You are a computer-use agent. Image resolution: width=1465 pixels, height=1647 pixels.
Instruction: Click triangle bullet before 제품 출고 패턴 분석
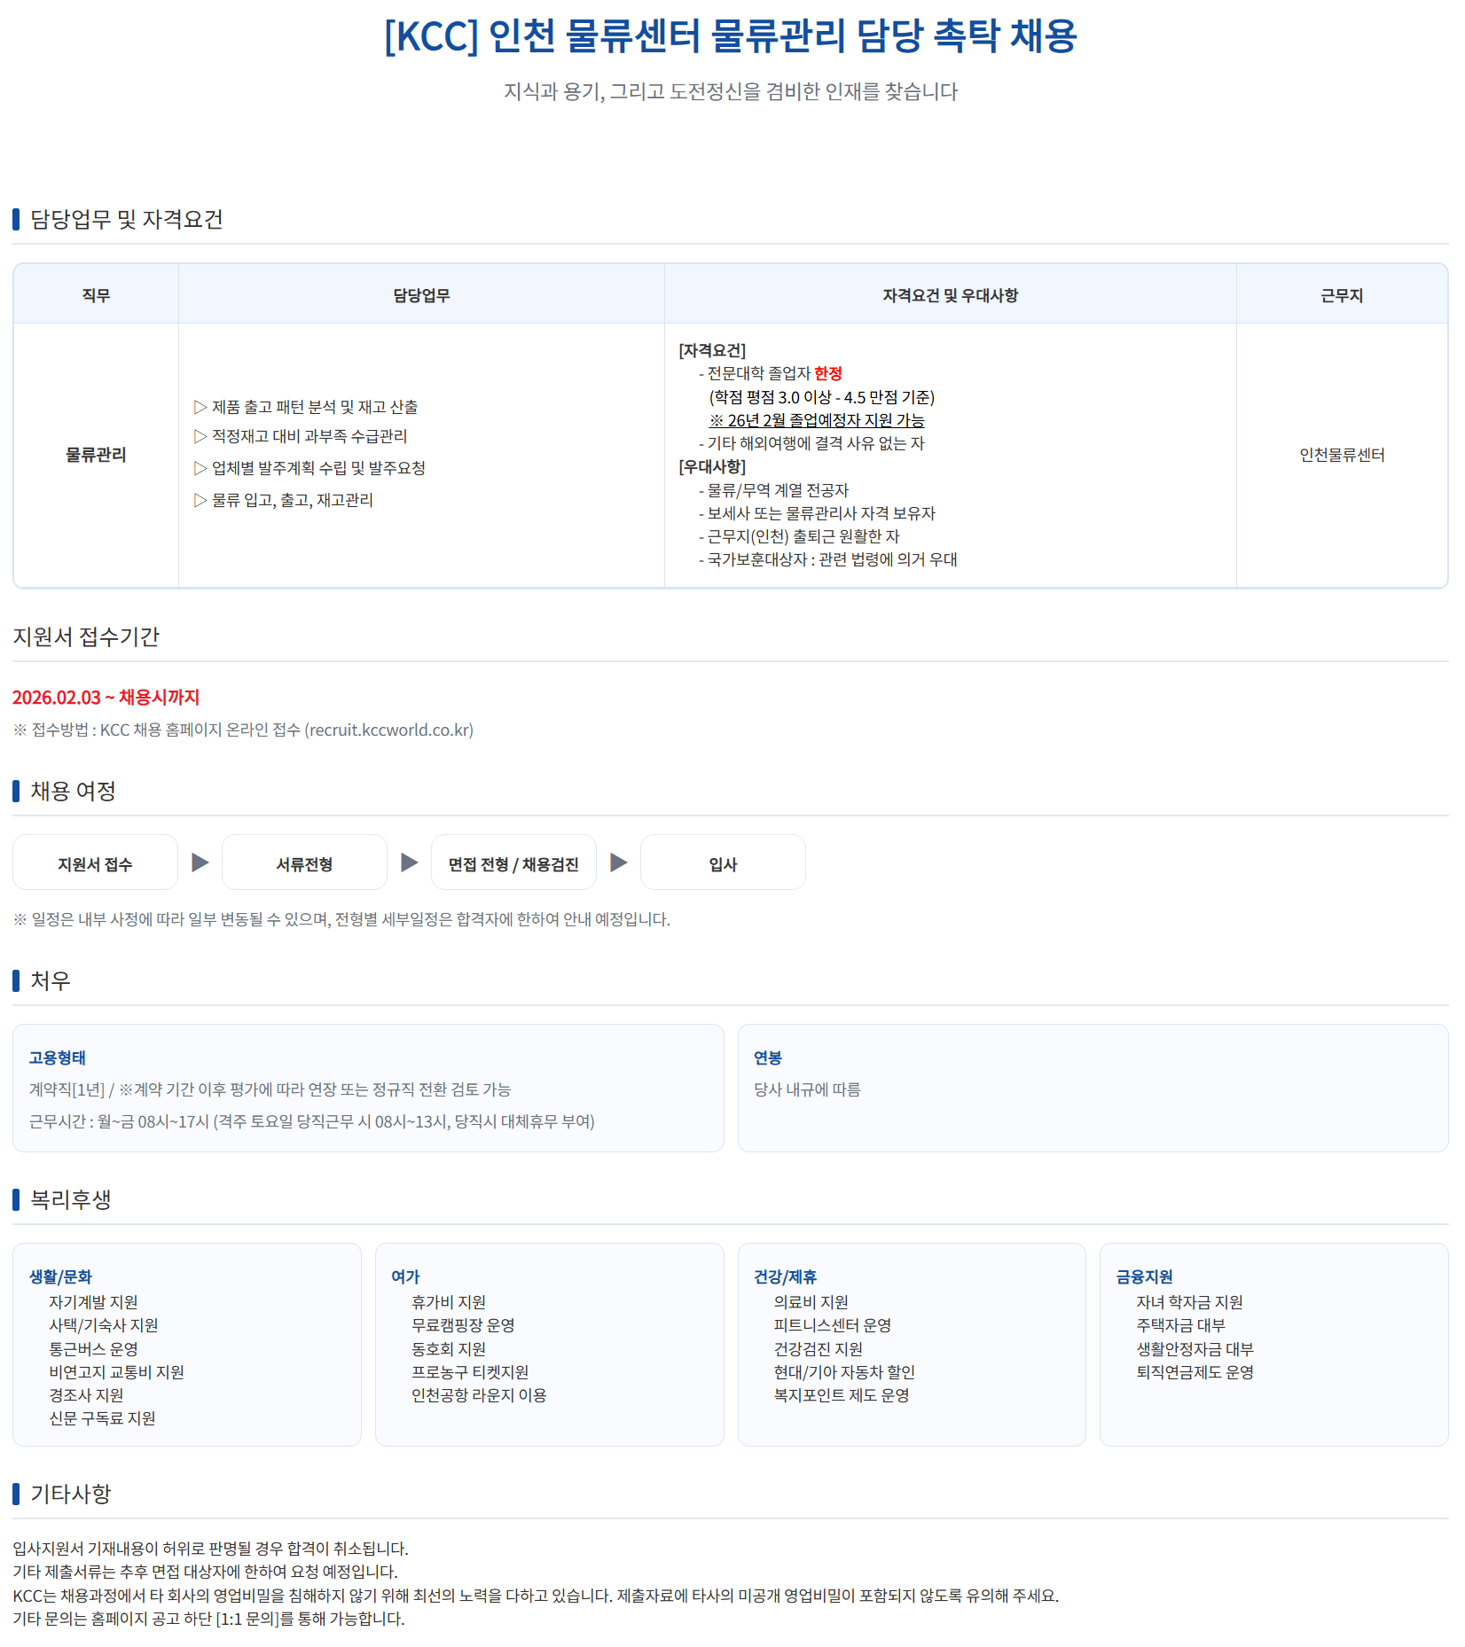point(200,407)
